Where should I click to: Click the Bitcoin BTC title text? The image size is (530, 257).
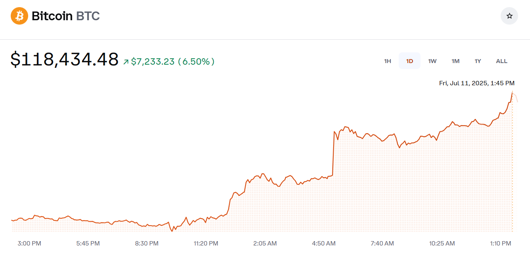(x=65, y=16)
